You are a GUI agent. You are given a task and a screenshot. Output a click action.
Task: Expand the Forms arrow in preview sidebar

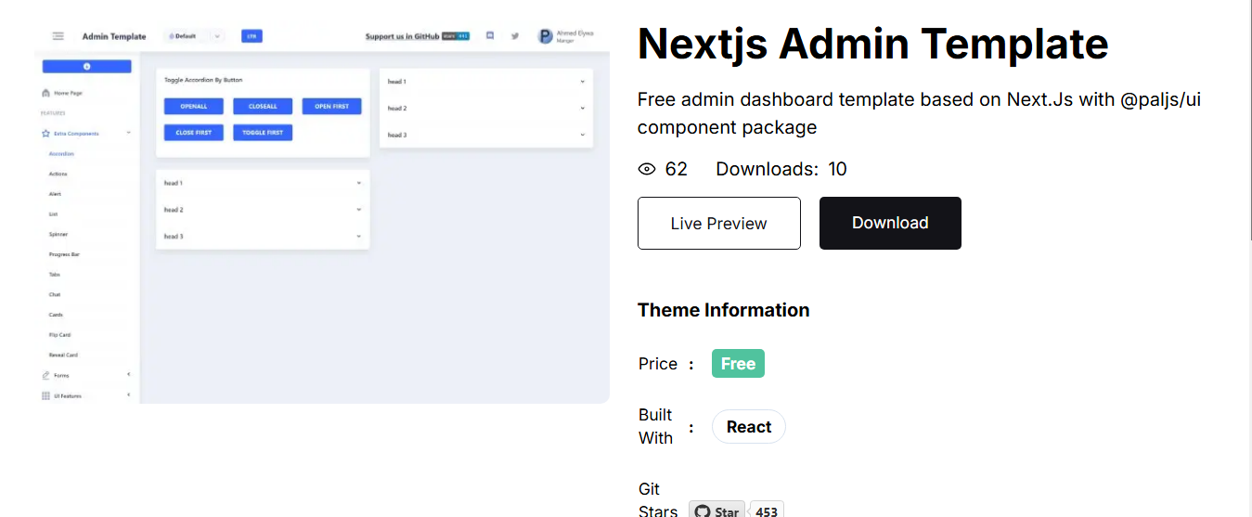[x=128, y=374]
